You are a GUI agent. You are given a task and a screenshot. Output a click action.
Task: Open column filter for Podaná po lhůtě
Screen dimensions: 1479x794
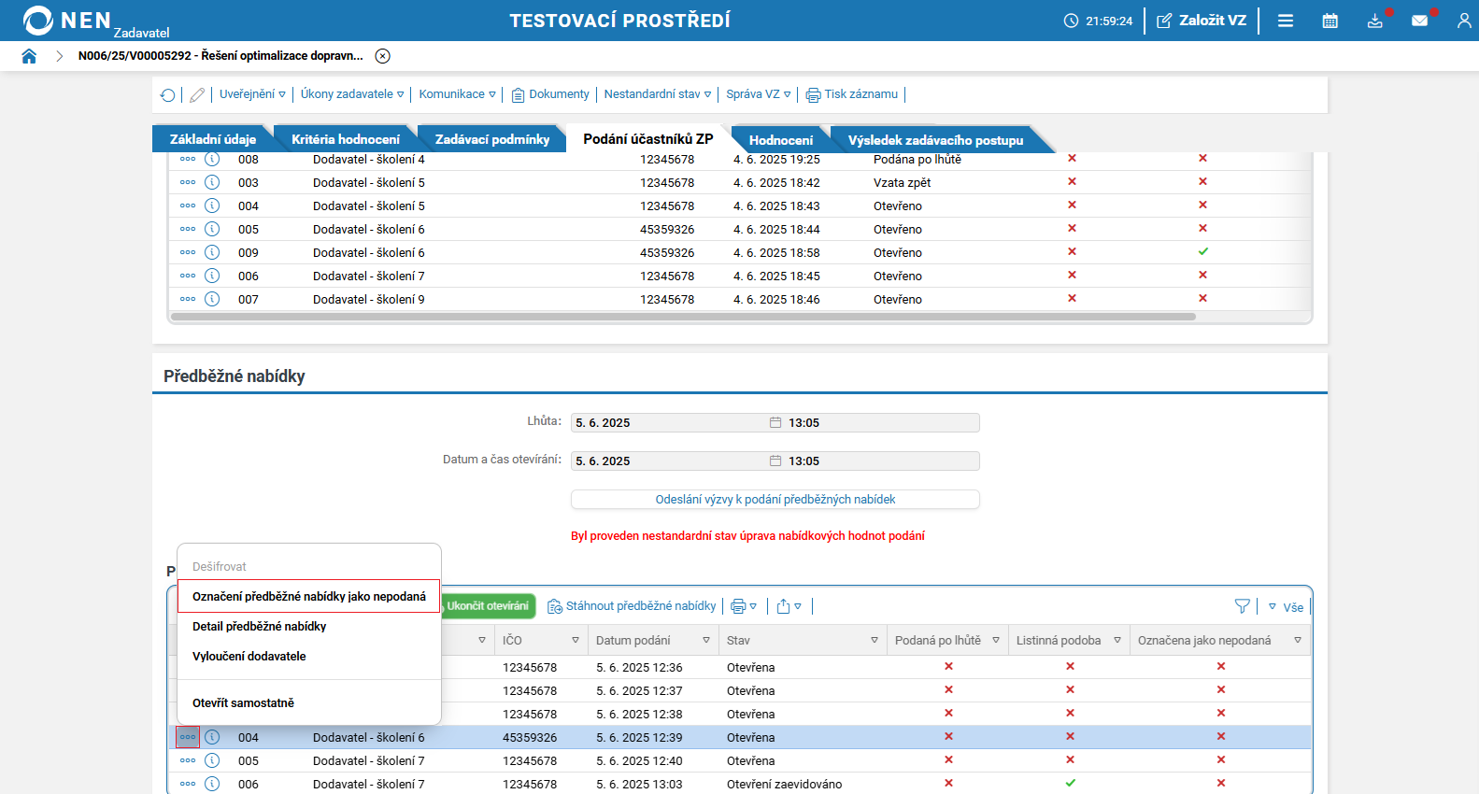click(996, 641)
